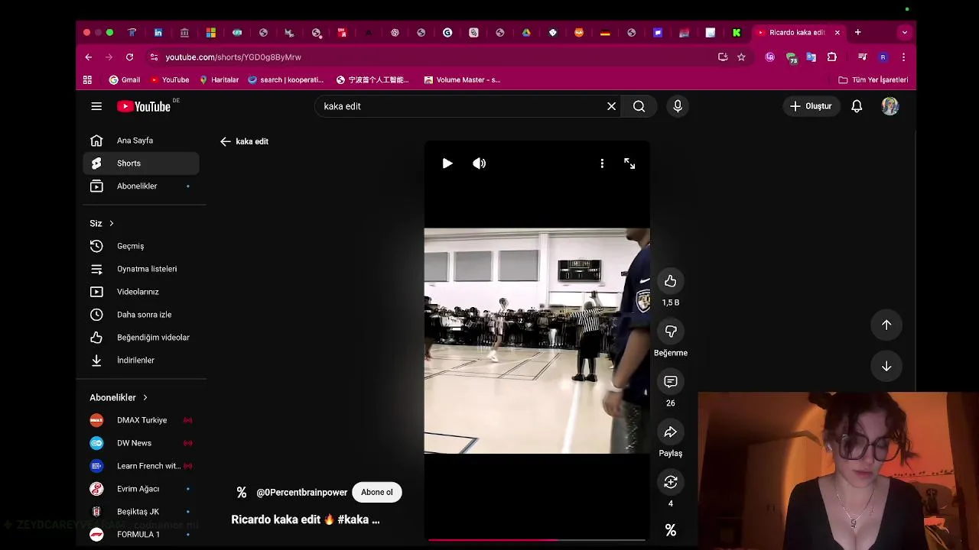Run search with the magnifier button
The height and width of the screenshot is (550, 979).
coord(639,106)
